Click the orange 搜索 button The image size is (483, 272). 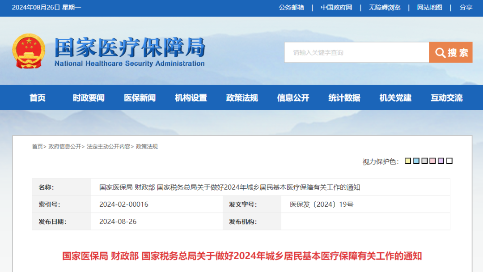click(451, 52)
